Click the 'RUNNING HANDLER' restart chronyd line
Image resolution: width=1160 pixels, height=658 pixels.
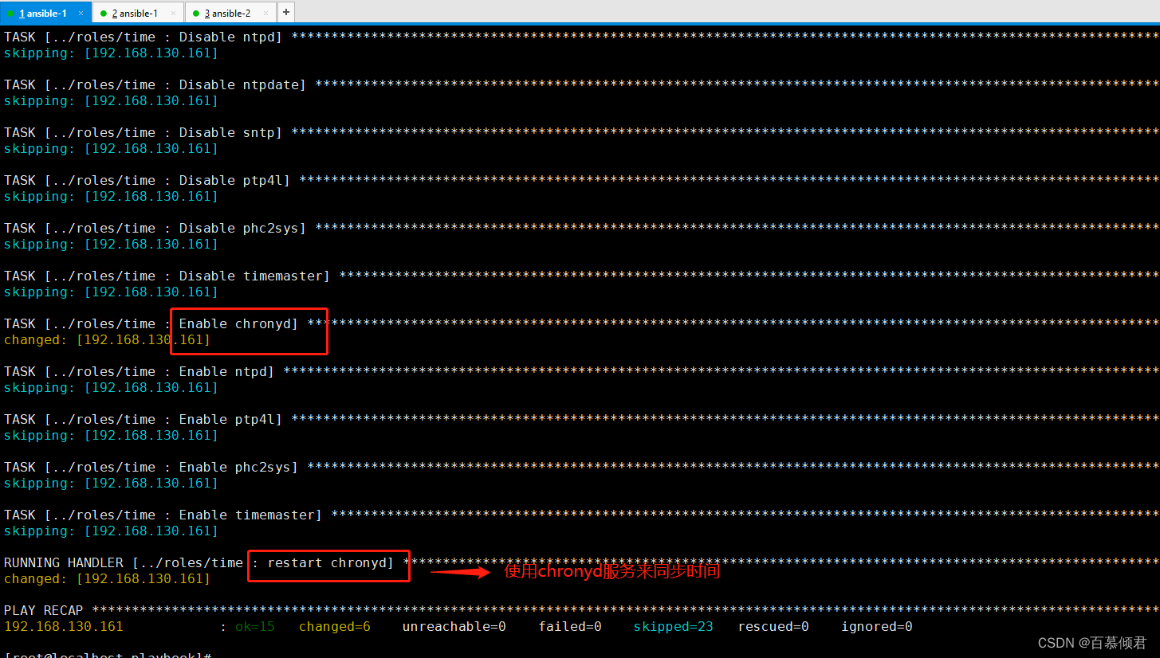581,563
